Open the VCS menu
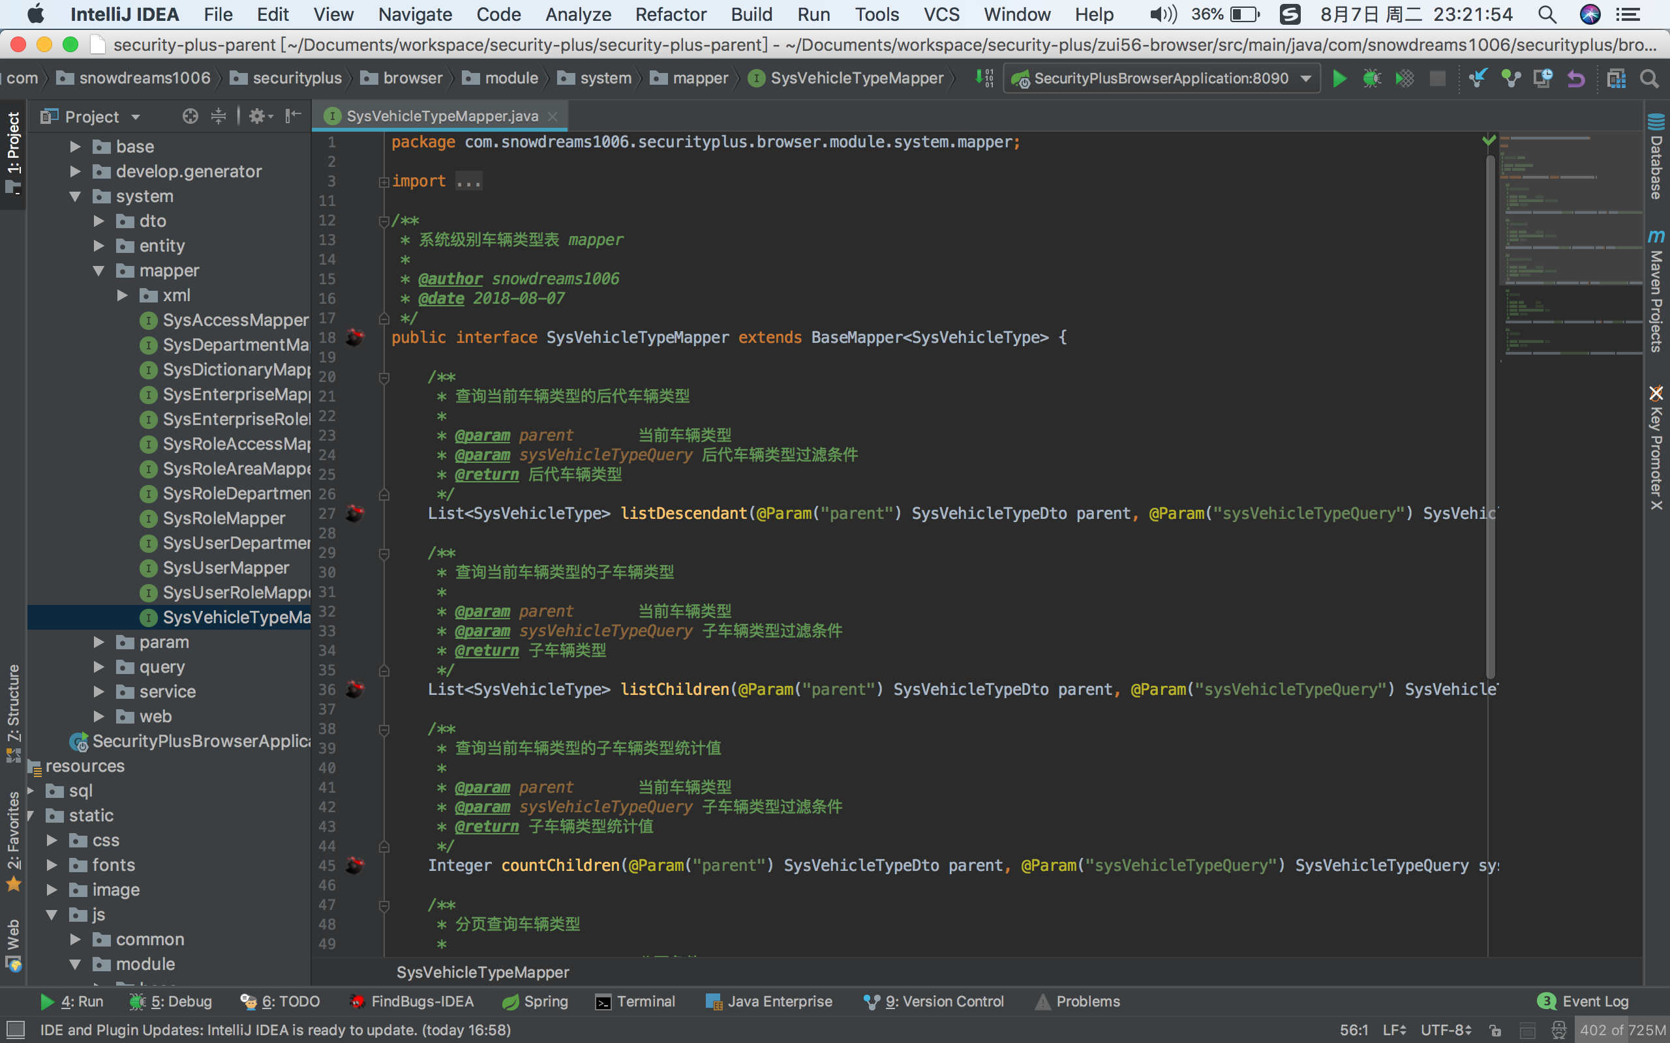Screen dimensions: 1670x1043 pyautogui.click(x=941, y=14)
